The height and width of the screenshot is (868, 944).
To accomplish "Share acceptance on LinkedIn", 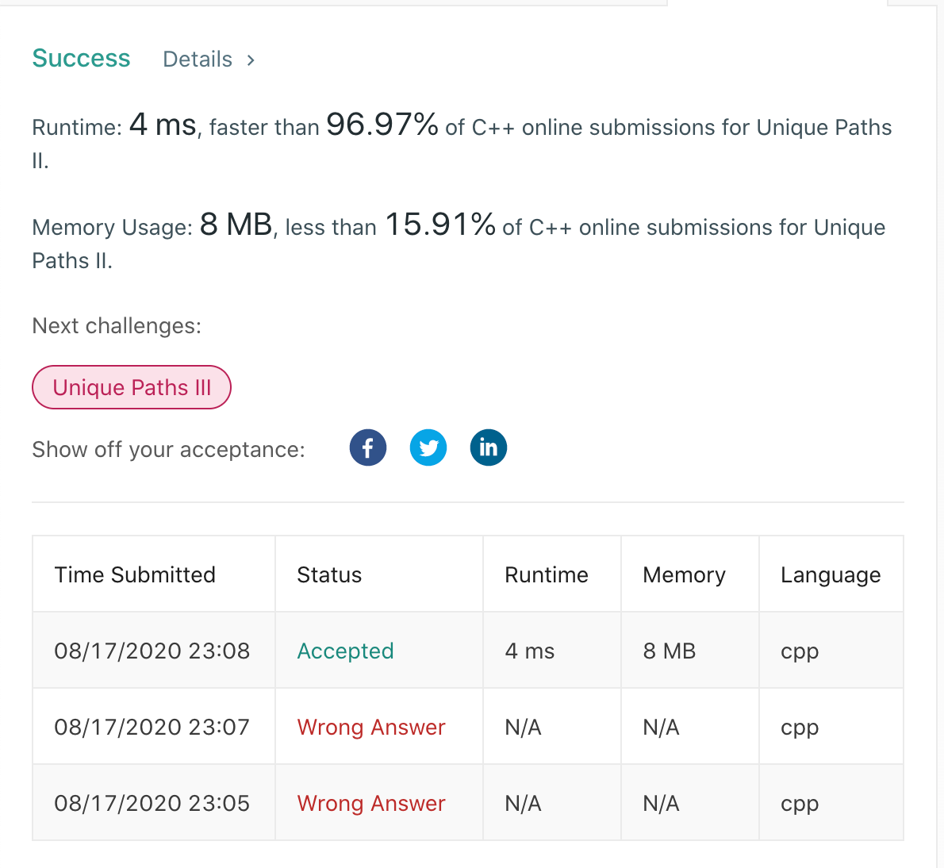I will [488, 447].
